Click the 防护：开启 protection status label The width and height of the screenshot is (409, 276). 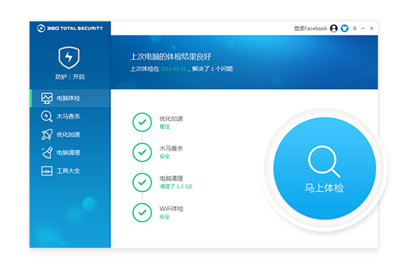(70, 77)
